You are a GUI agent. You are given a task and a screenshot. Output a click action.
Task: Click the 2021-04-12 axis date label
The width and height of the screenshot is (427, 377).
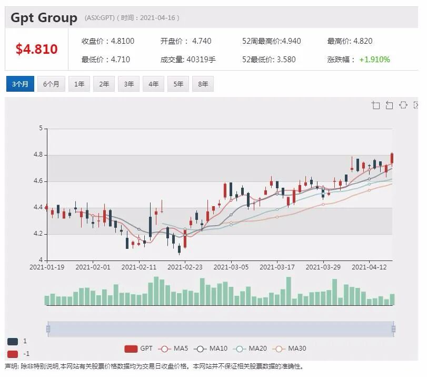point(369,267)
